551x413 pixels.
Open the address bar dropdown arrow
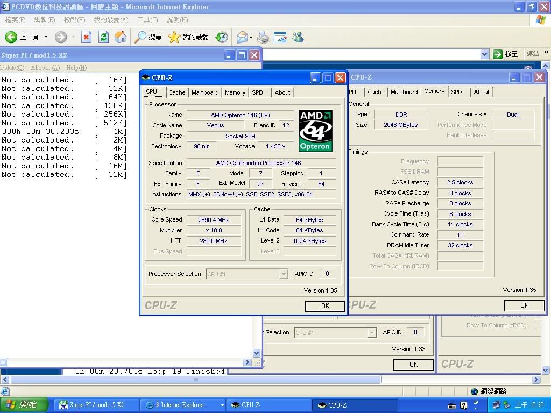[x=484, y=54]
